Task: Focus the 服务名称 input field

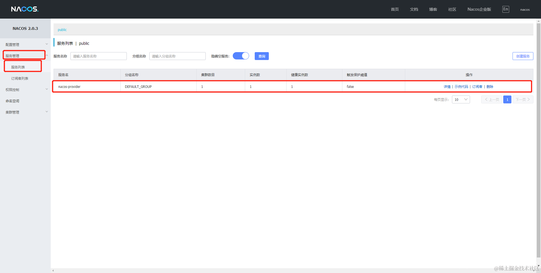Action: pyautogui.click(x=99, y=56)
